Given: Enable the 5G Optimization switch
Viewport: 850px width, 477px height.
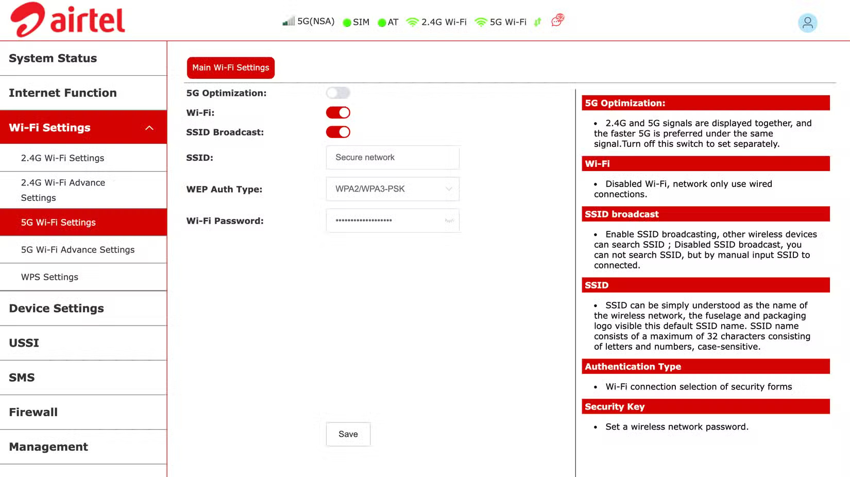Looking at the screenshot, I should pyautogui.click(x=338, y=93).
